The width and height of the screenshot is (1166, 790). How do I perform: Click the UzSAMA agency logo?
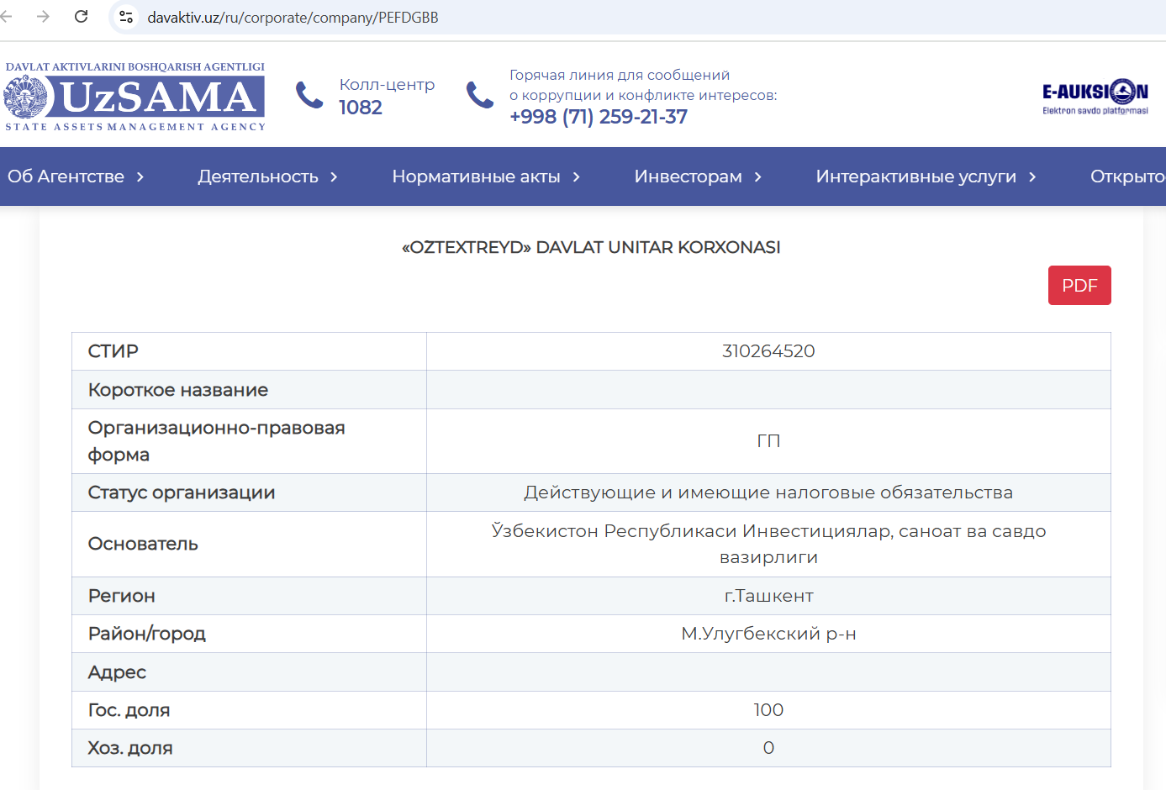[x=135, y=97]
